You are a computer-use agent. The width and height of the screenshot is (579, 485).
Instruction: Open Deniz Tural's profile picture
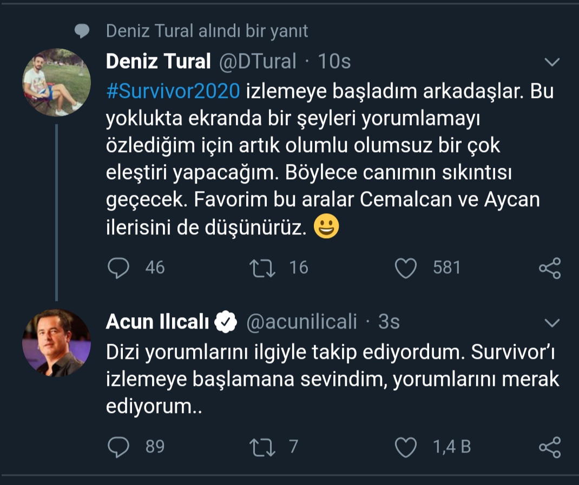(56, 82)
